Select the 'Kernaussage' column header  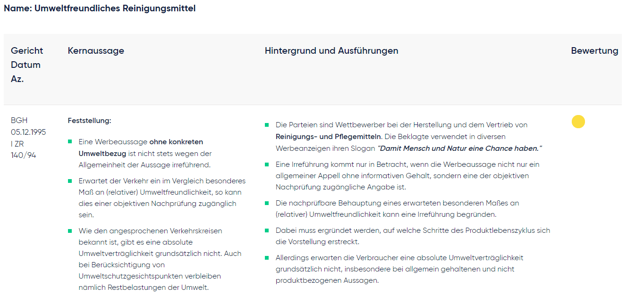(96, 50)
